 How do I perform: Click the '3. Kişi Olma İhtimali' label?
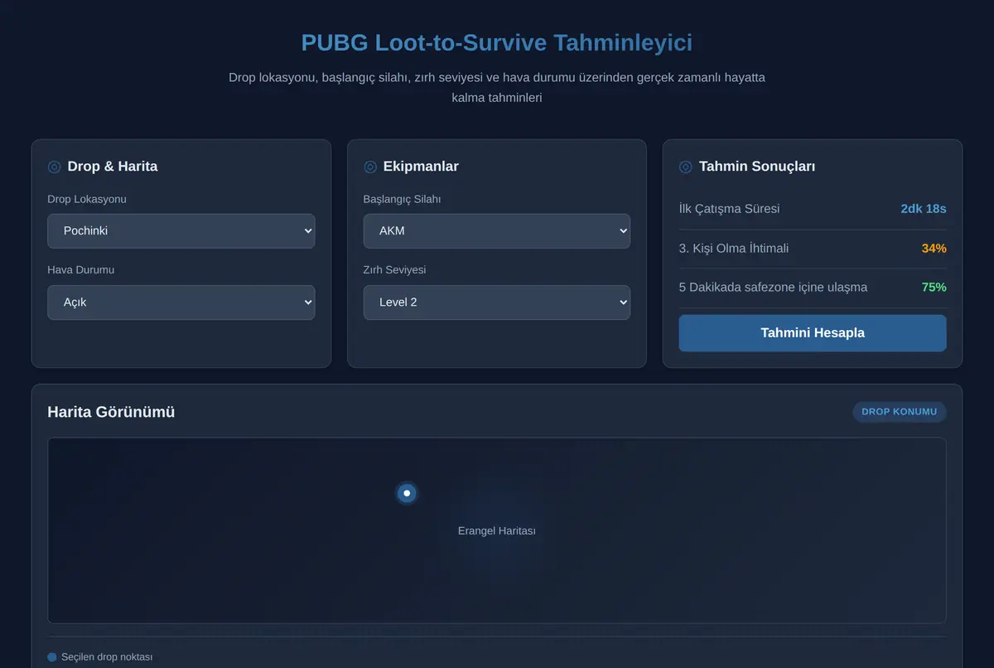tap(734, 248)
